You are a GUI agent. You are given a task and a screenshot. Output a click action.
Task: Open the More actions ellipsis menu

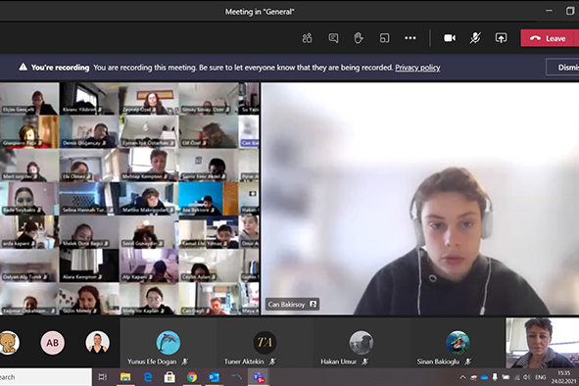point(410,38)
